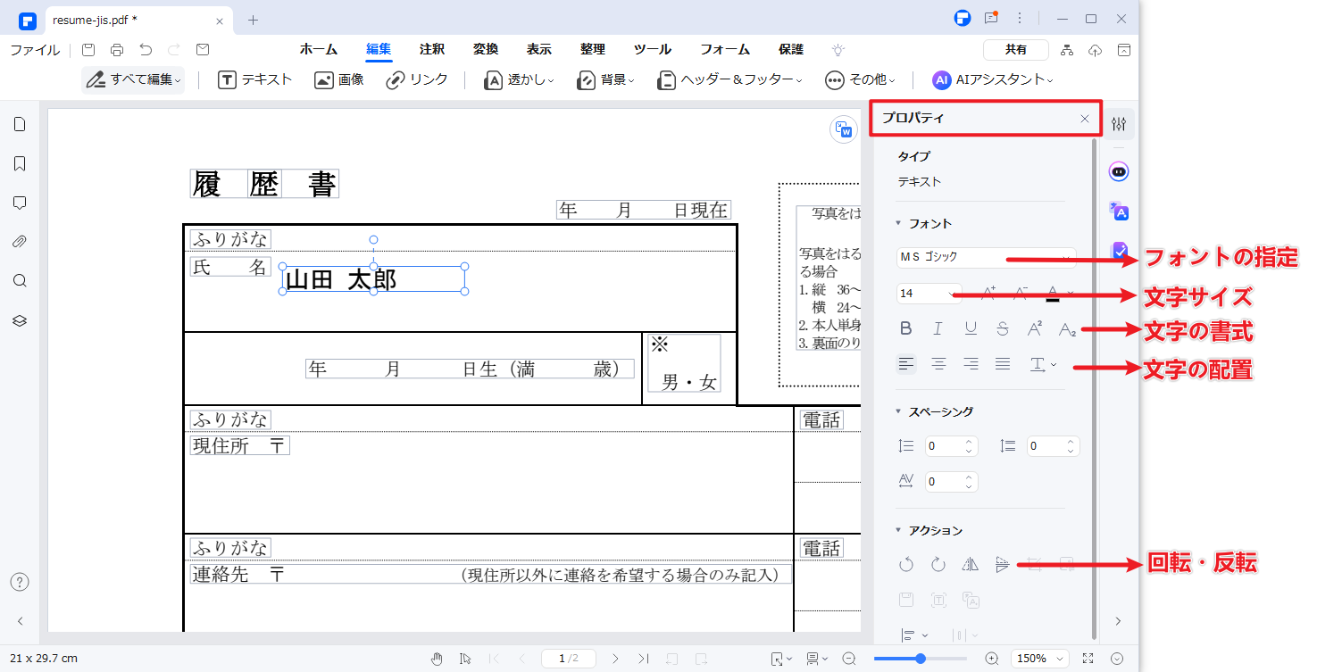Choose the text select cursor tool

point(465,659)
